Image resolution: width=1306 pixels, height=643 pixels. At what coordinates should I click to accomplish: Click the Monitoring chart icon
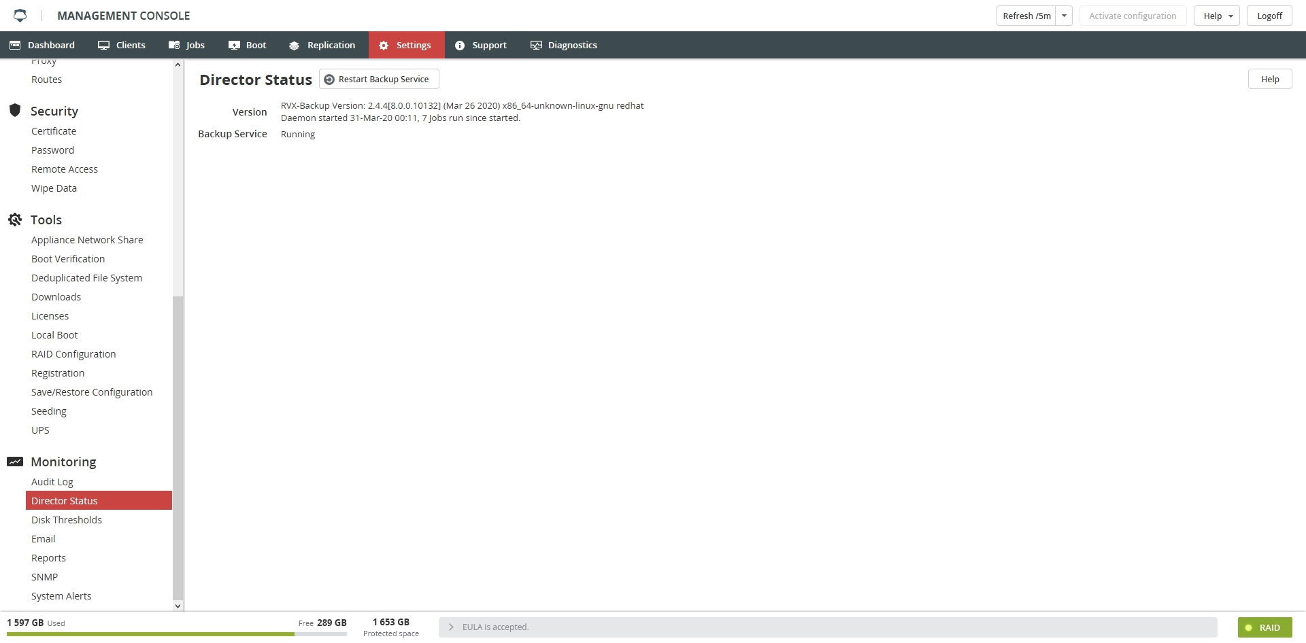point(15,462)
